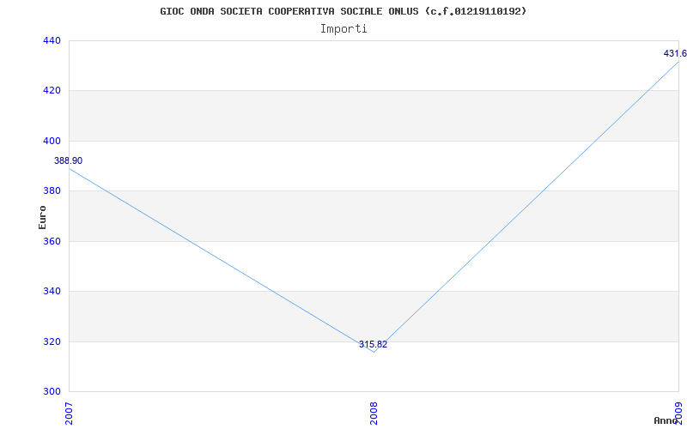Click the 388.90 data label

[x=69, y=160]
